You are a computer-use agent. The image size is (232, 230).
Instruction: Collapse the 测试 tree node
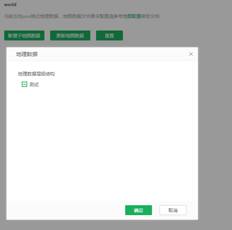tap(25, 84)
